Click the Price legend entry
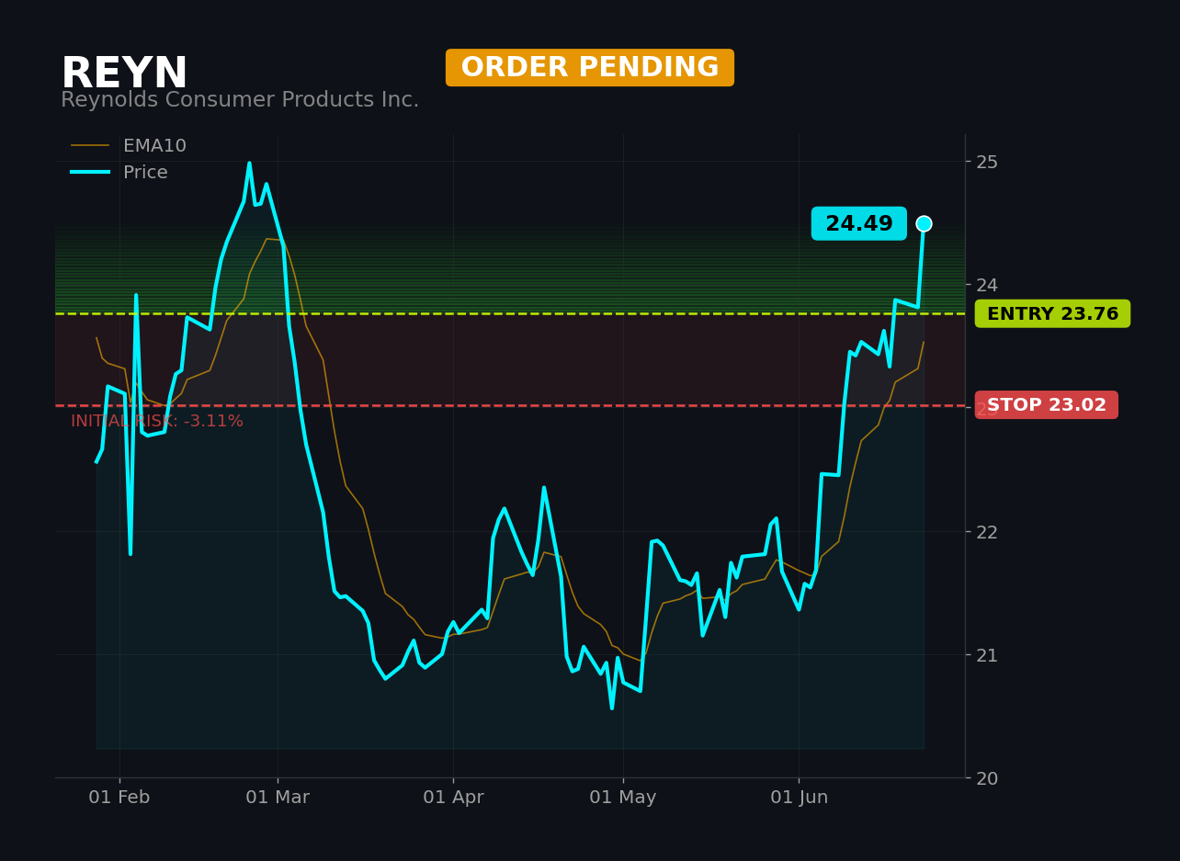Screen dimensions: 1180x861 point(119,173)
